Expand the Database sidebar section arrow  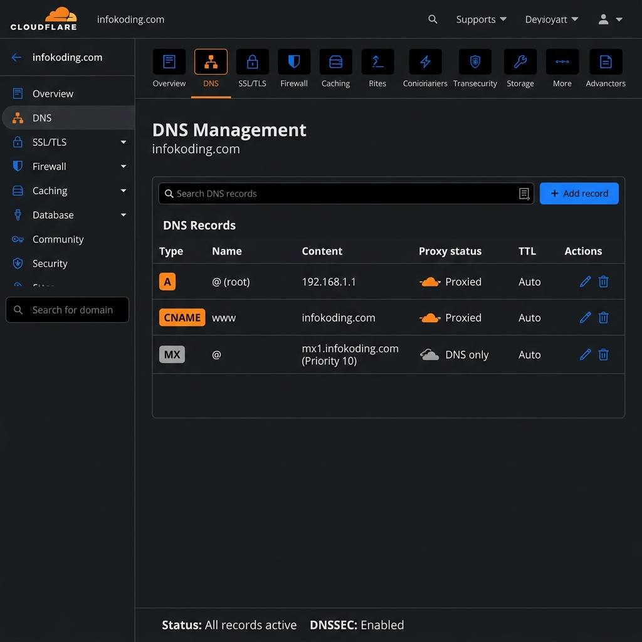(x=124, y=215)
